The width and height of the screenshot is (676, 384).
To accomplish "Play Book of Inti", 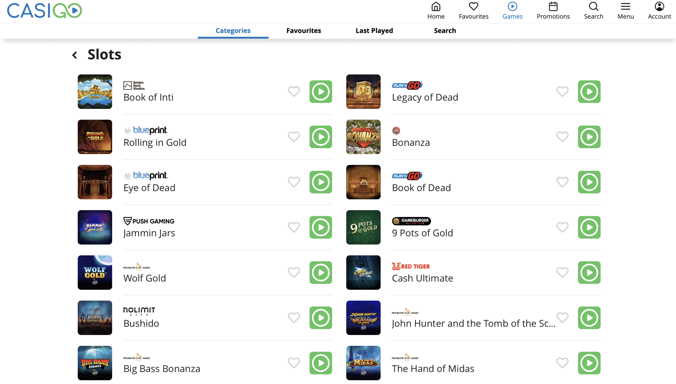I will coord(321,92).
